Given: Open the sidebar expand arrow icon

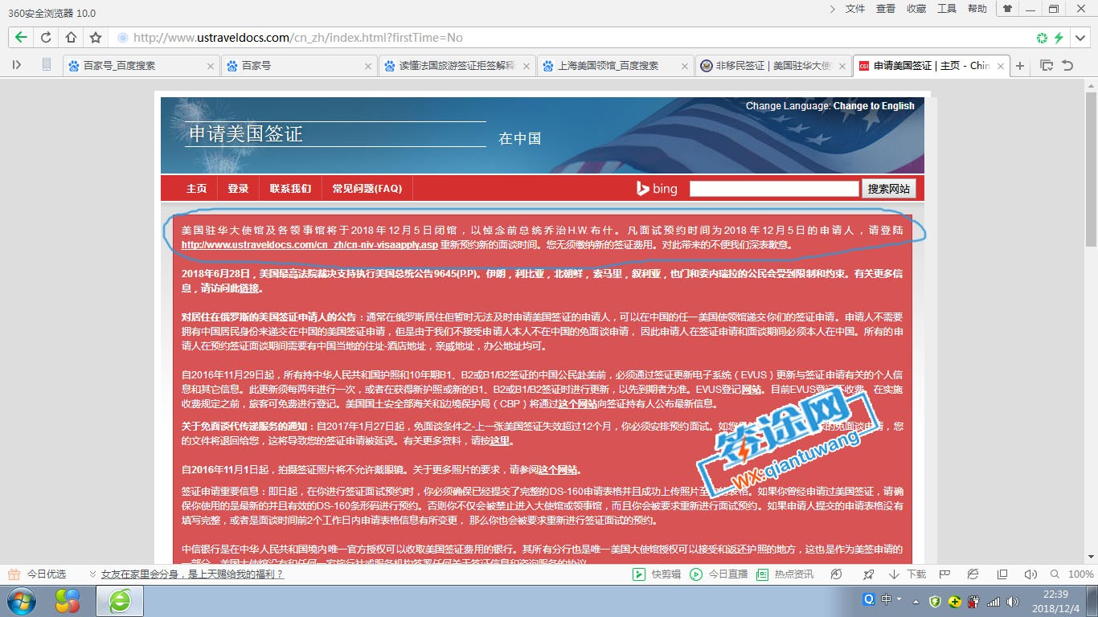Looking at the screenshot, I should [x=17, y=65].
